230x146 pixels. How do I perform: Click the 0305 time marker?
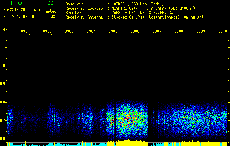coord(113,32)
